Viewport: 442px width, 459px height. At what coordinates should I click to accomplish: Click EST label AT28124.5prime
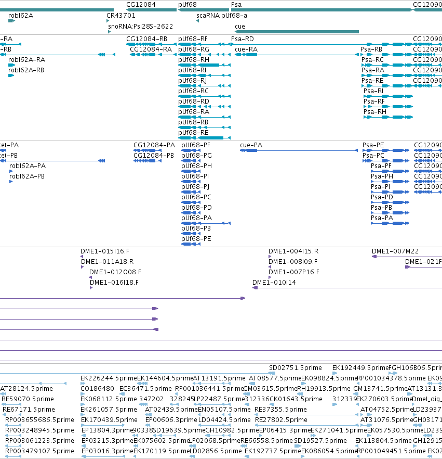coord(26,389)
